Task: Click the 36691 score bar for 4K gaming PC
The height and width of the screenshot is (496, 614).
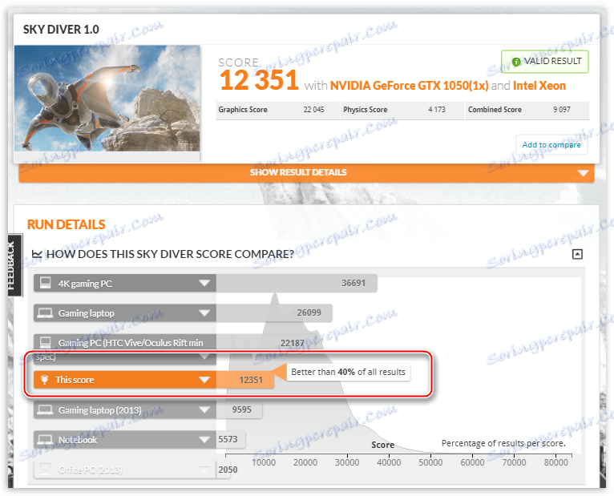Action: point(297,283)
